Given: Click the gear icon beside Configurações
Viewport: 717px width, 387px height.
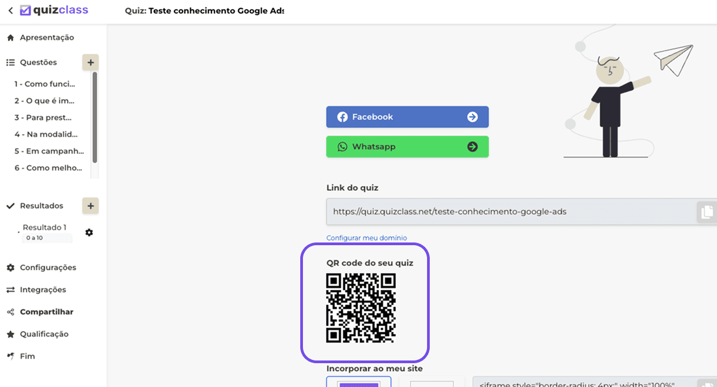Looking at the screenshot, I should [10, 267].
